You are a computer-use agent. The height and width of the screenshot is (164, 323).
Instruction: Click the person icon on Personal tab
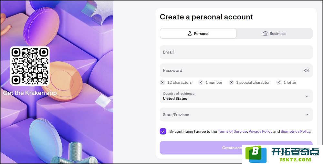[190, 33]
